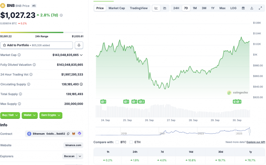
Task: Select 3M time range
Action: coord(204,8)
